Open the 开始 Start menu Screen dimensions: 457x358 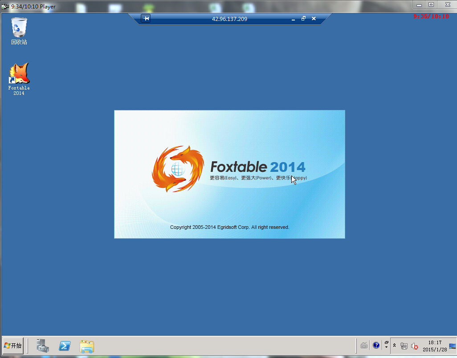coord(13,346)
